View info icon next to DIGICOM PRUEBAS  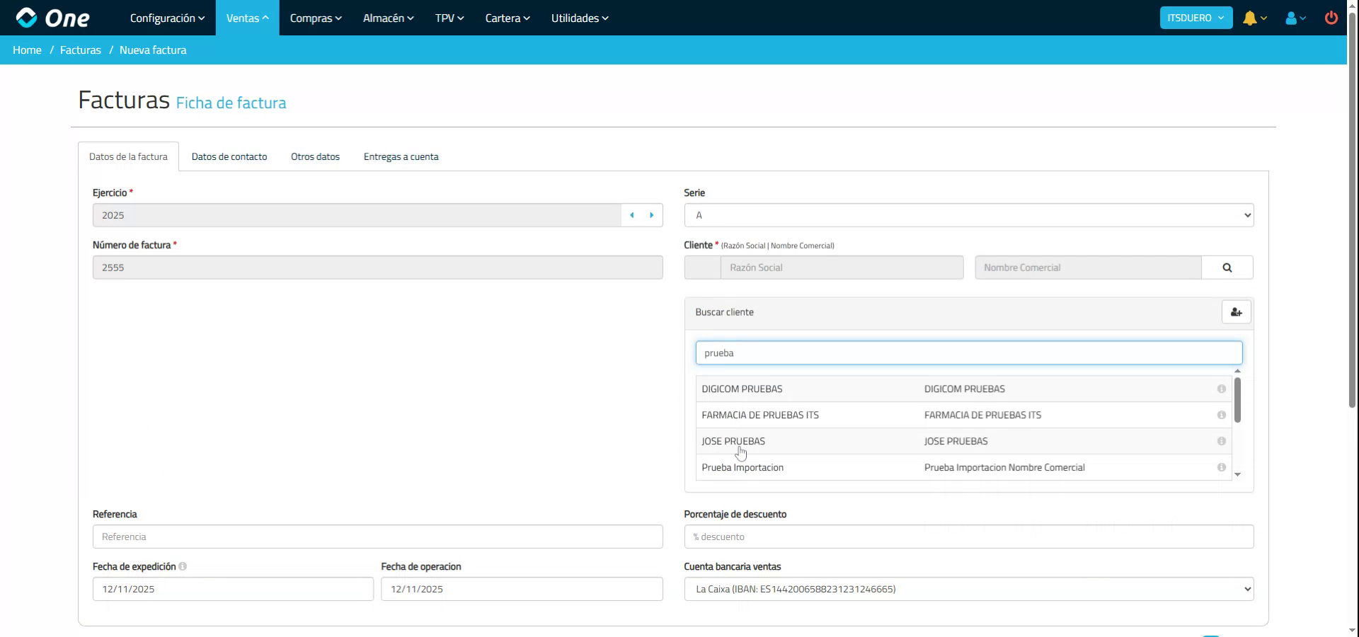click(x=1222, y=389)
